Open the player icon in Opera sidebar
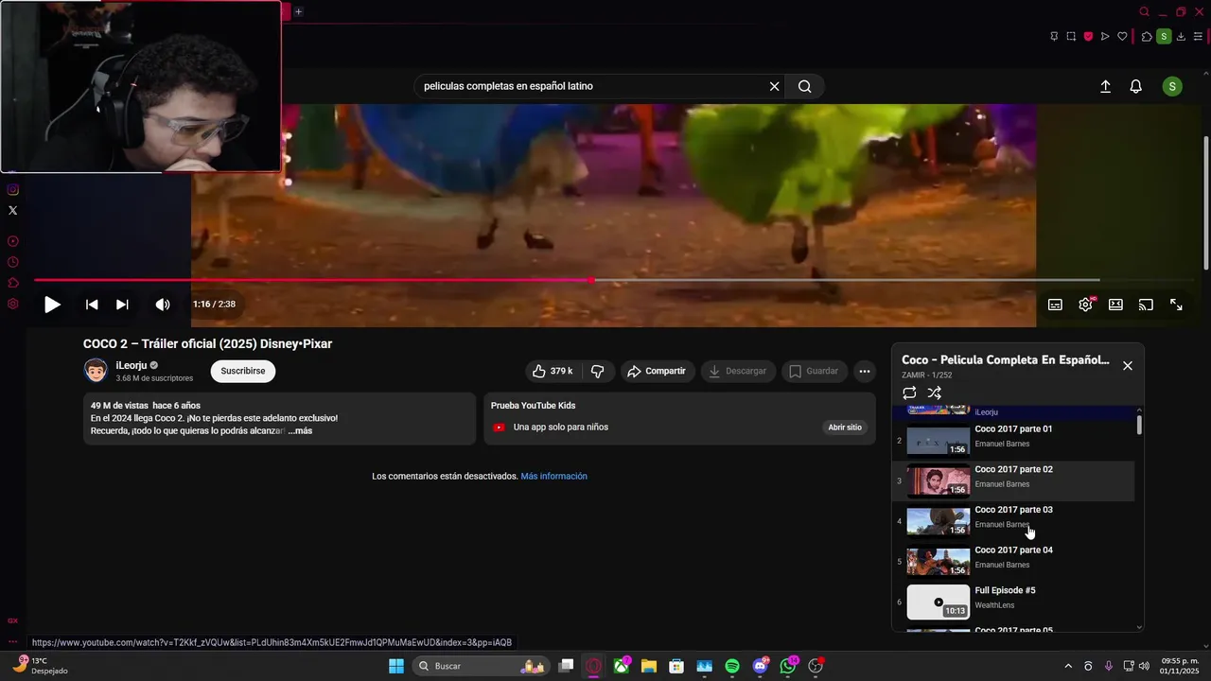The image size is (1211, 681). coord(12,241)
